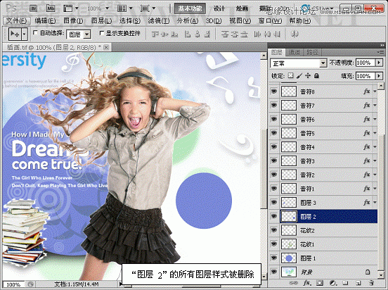Open the 3D(D) menu
This screenshot has height=290, width=388.
tap(214, 21)
